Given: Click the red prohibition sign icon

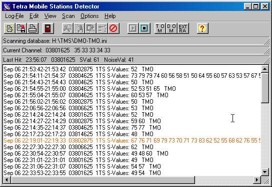Looking at the screenshot, I should point(113,28).
